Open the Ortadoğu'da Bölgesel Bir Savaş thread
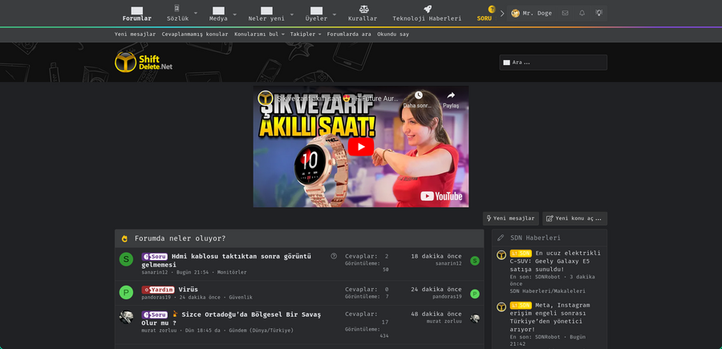Screen dimensions: 722x349 tap(231, 319)
